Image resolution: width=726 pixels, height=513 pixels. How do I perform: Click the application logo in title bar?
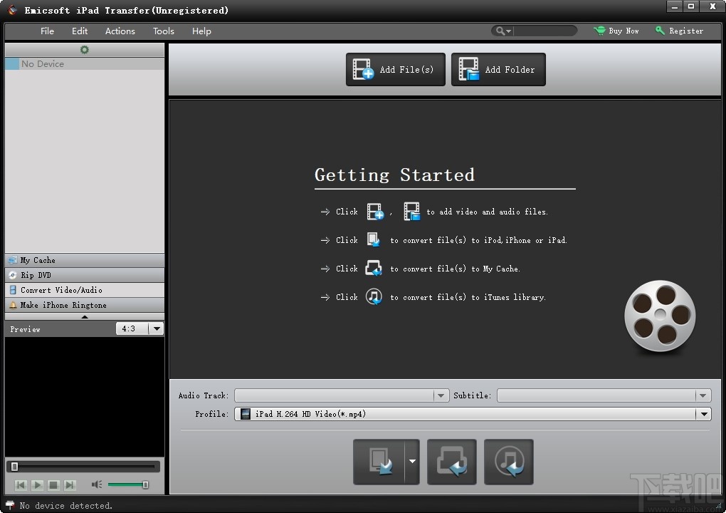coord(13,10)
